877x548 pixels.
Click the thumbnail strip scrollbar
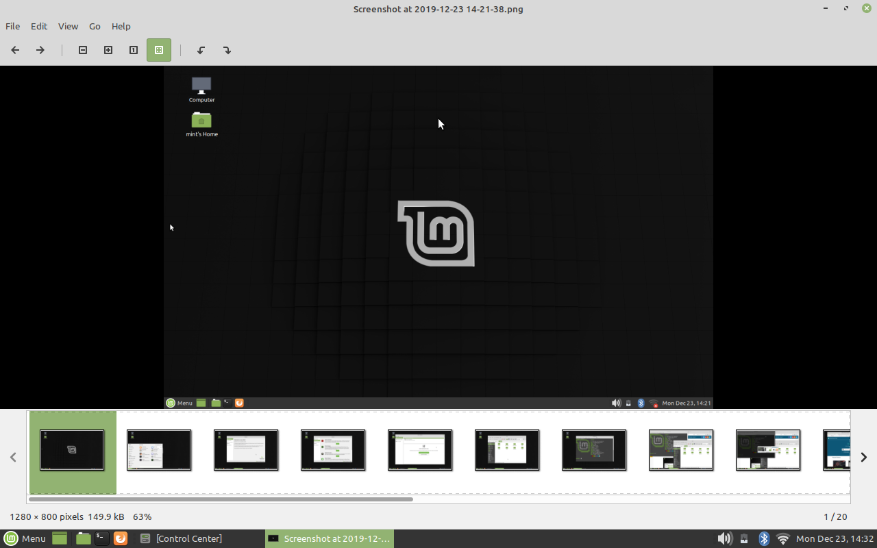pyautogui.click(x=219, y=499)
